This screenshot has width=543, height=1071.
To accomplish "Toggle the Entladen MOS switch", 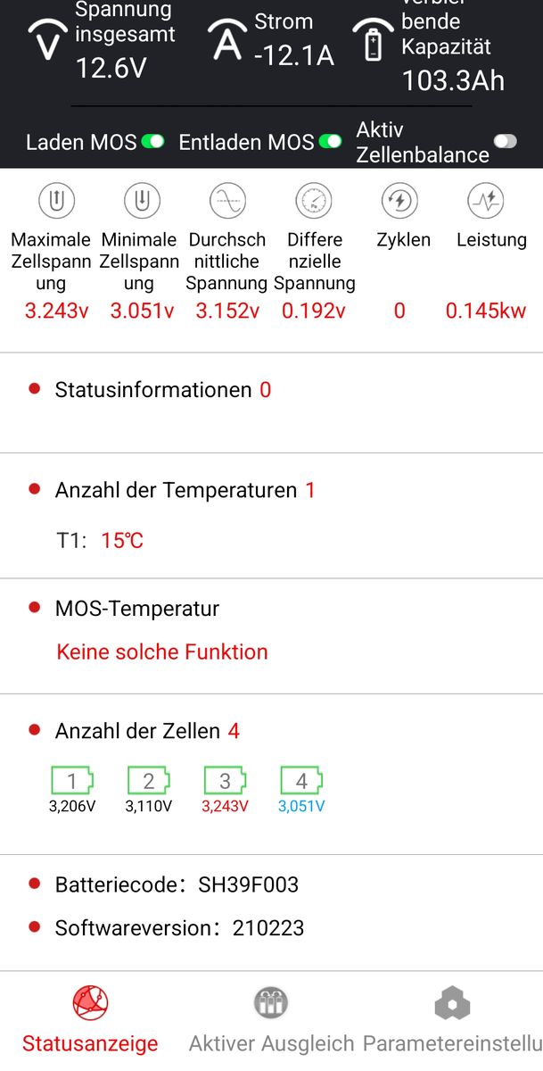I will (x=330, y=142).
